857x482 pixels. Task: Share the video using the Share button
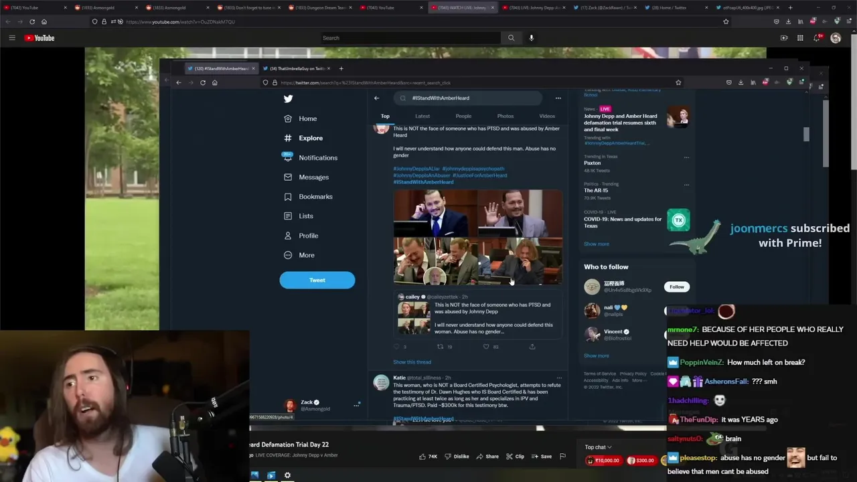pos(487,457)
